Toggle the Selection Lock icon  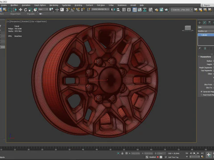pos(122,153)
